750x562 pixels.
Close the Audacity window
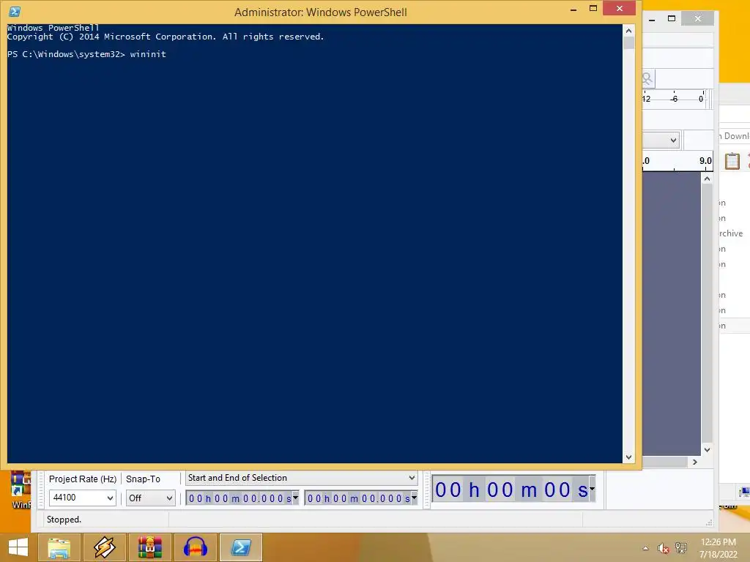(698, 18)
